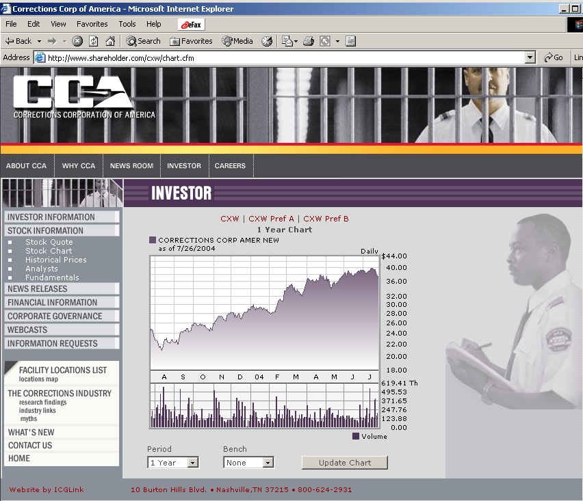Screen dimensions: 583x501
Task: Open STOCK INFORMATION sidebar section
Action: (x=62, y=230)
